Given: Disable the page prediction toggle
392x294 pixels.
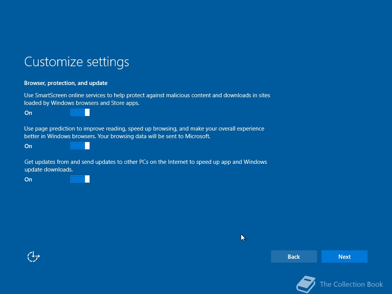Looking at the screenshot, I should click(x=80, y=146).
